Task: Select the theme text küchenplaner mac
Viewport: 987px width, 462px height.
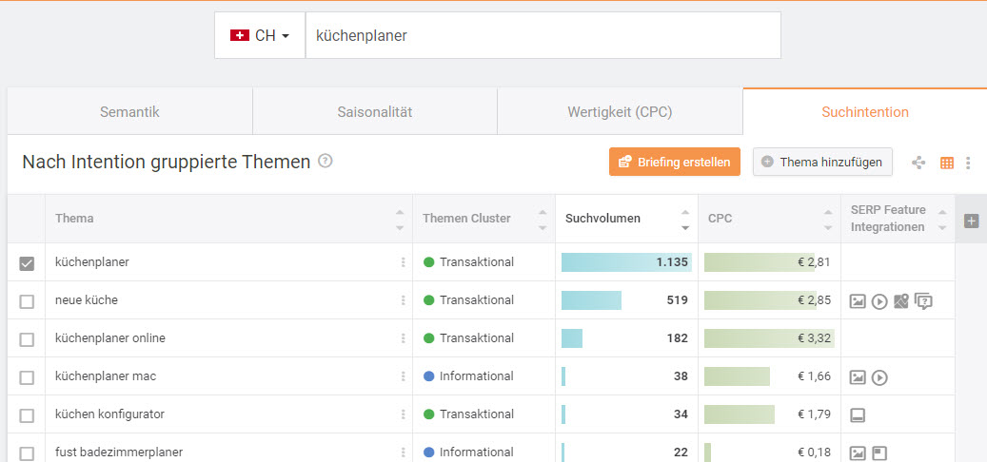Action: (x=106, y=376)
